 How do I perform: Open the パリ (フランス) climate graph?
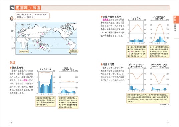136,30
